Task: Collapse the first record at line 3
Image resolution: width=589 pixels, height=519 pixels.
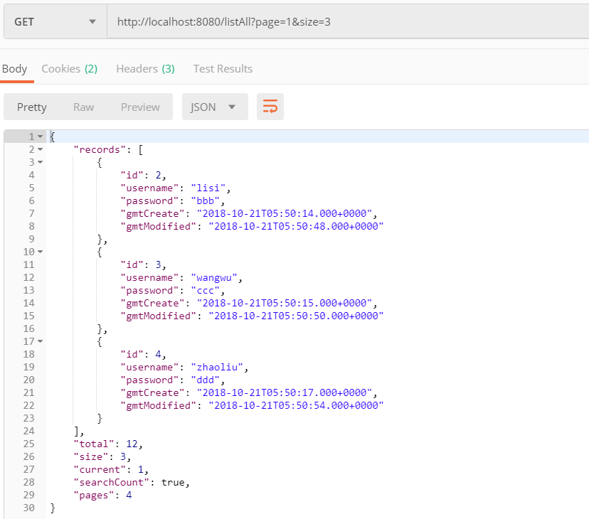Action: tap(41, 162)
